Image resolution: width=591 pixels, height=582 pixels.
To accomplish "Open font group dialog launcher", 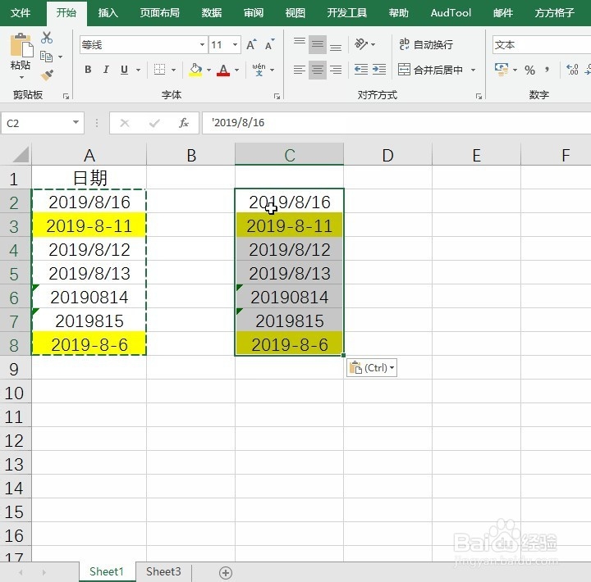I will [x=277, y=97].
